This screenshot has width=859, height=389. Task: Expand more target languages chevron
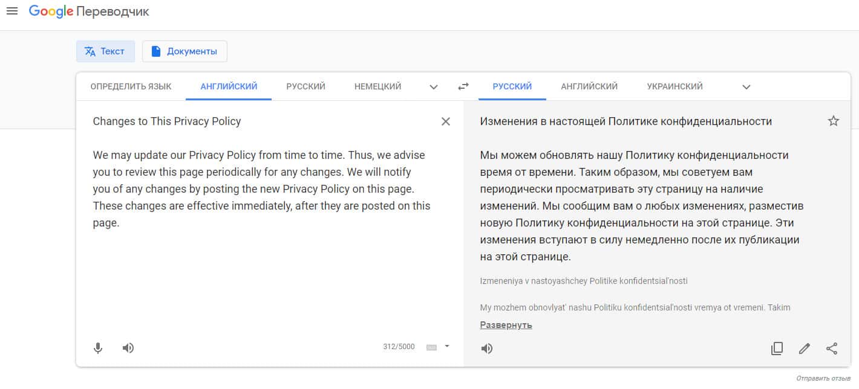coord(746,87)
